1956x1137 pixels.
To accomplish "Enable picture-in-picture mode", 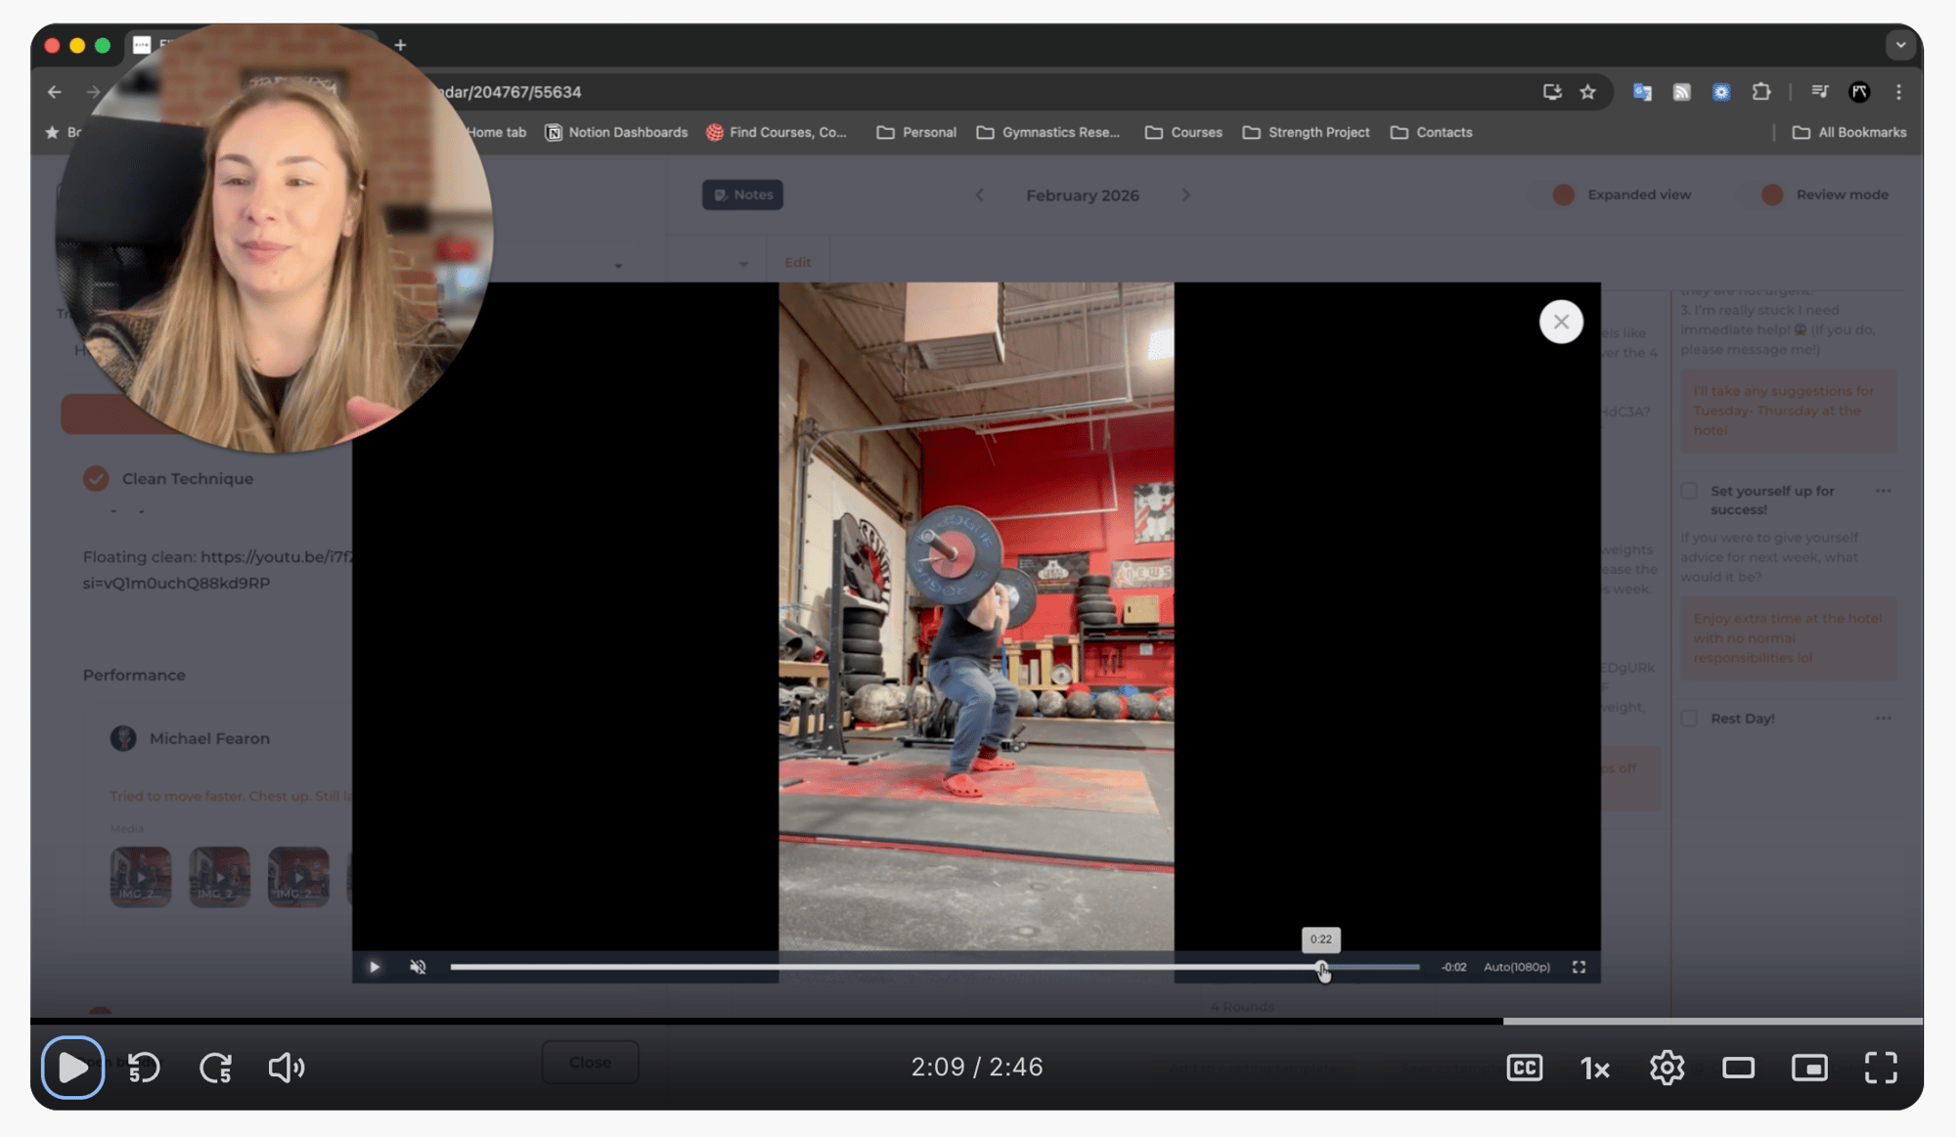I will pyautogui.click(x=1809, y=1068).
